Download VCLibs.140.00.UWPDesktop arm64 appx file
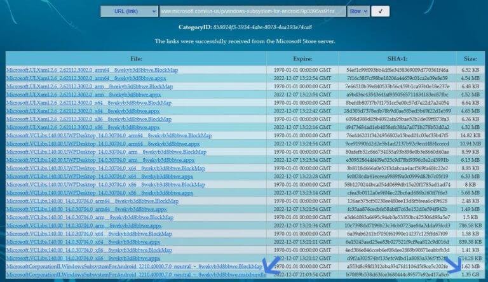Viewport: 488px width, 282px height. (103, 144)
